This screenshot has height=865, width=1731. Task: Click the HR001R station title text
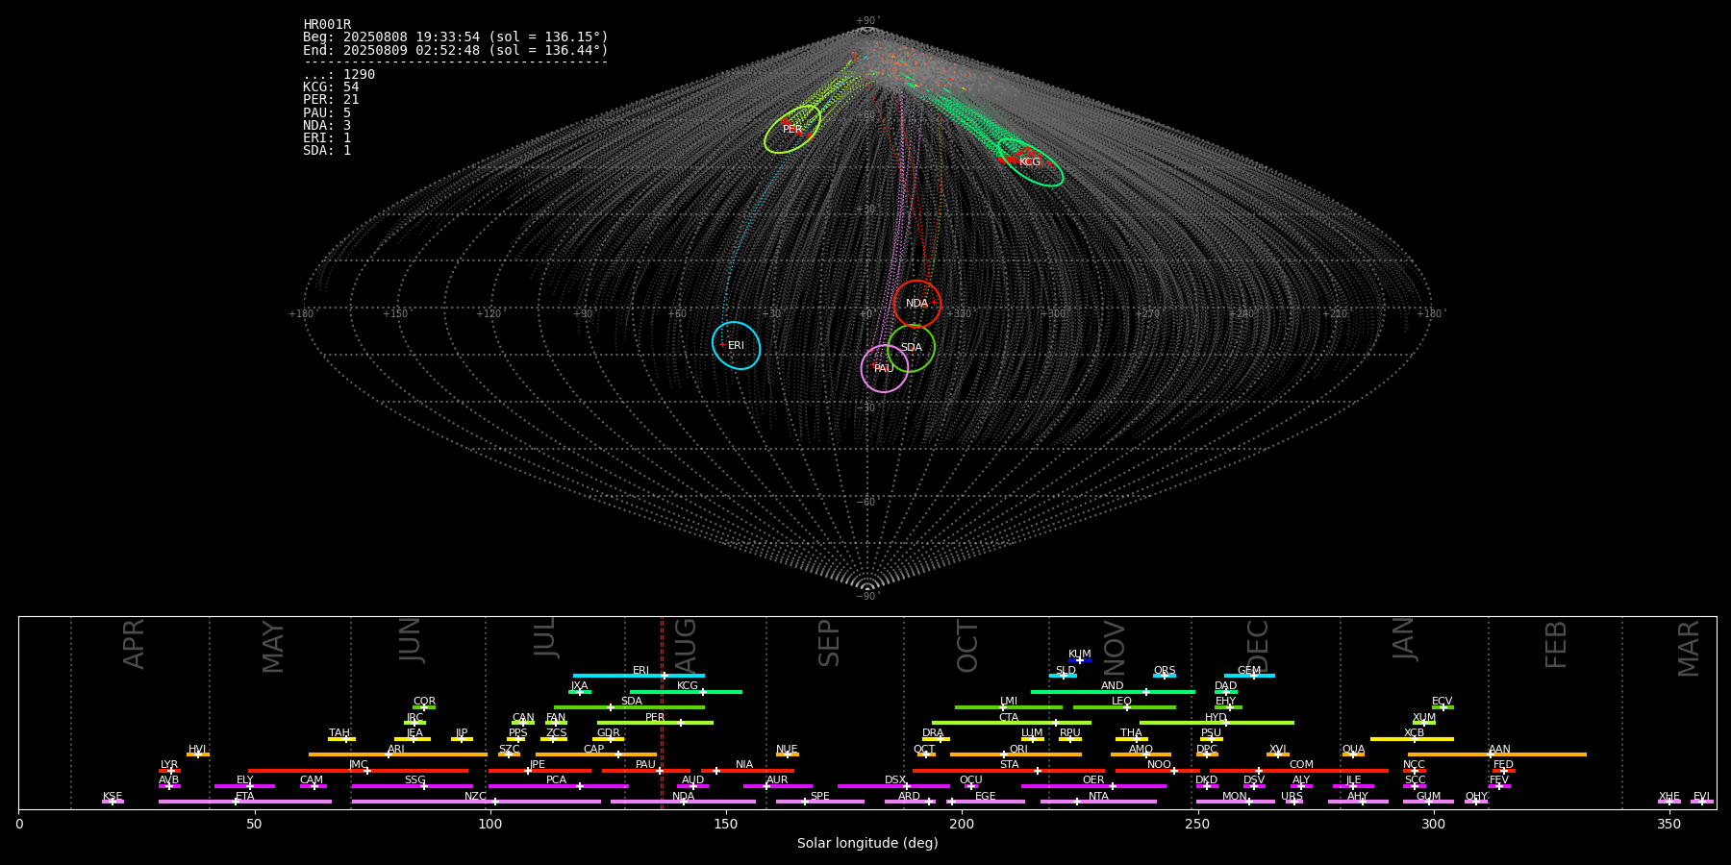coord(327,25)
